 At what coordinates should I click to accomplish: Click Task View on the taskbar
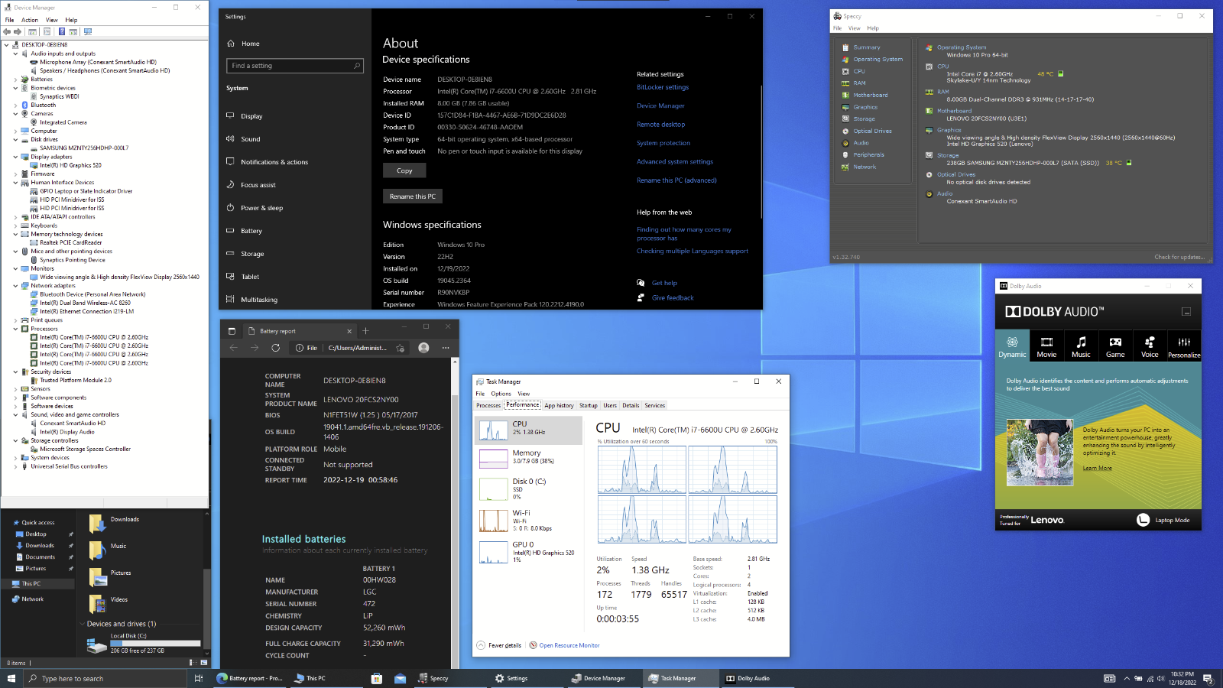point(199,678)
